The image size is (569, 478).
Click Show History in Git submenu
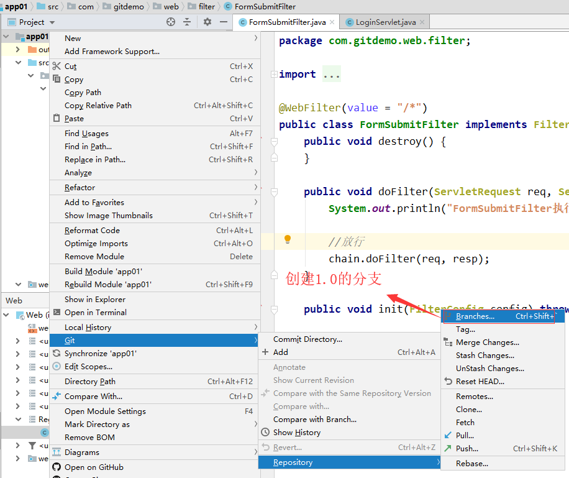pos(350,432)
